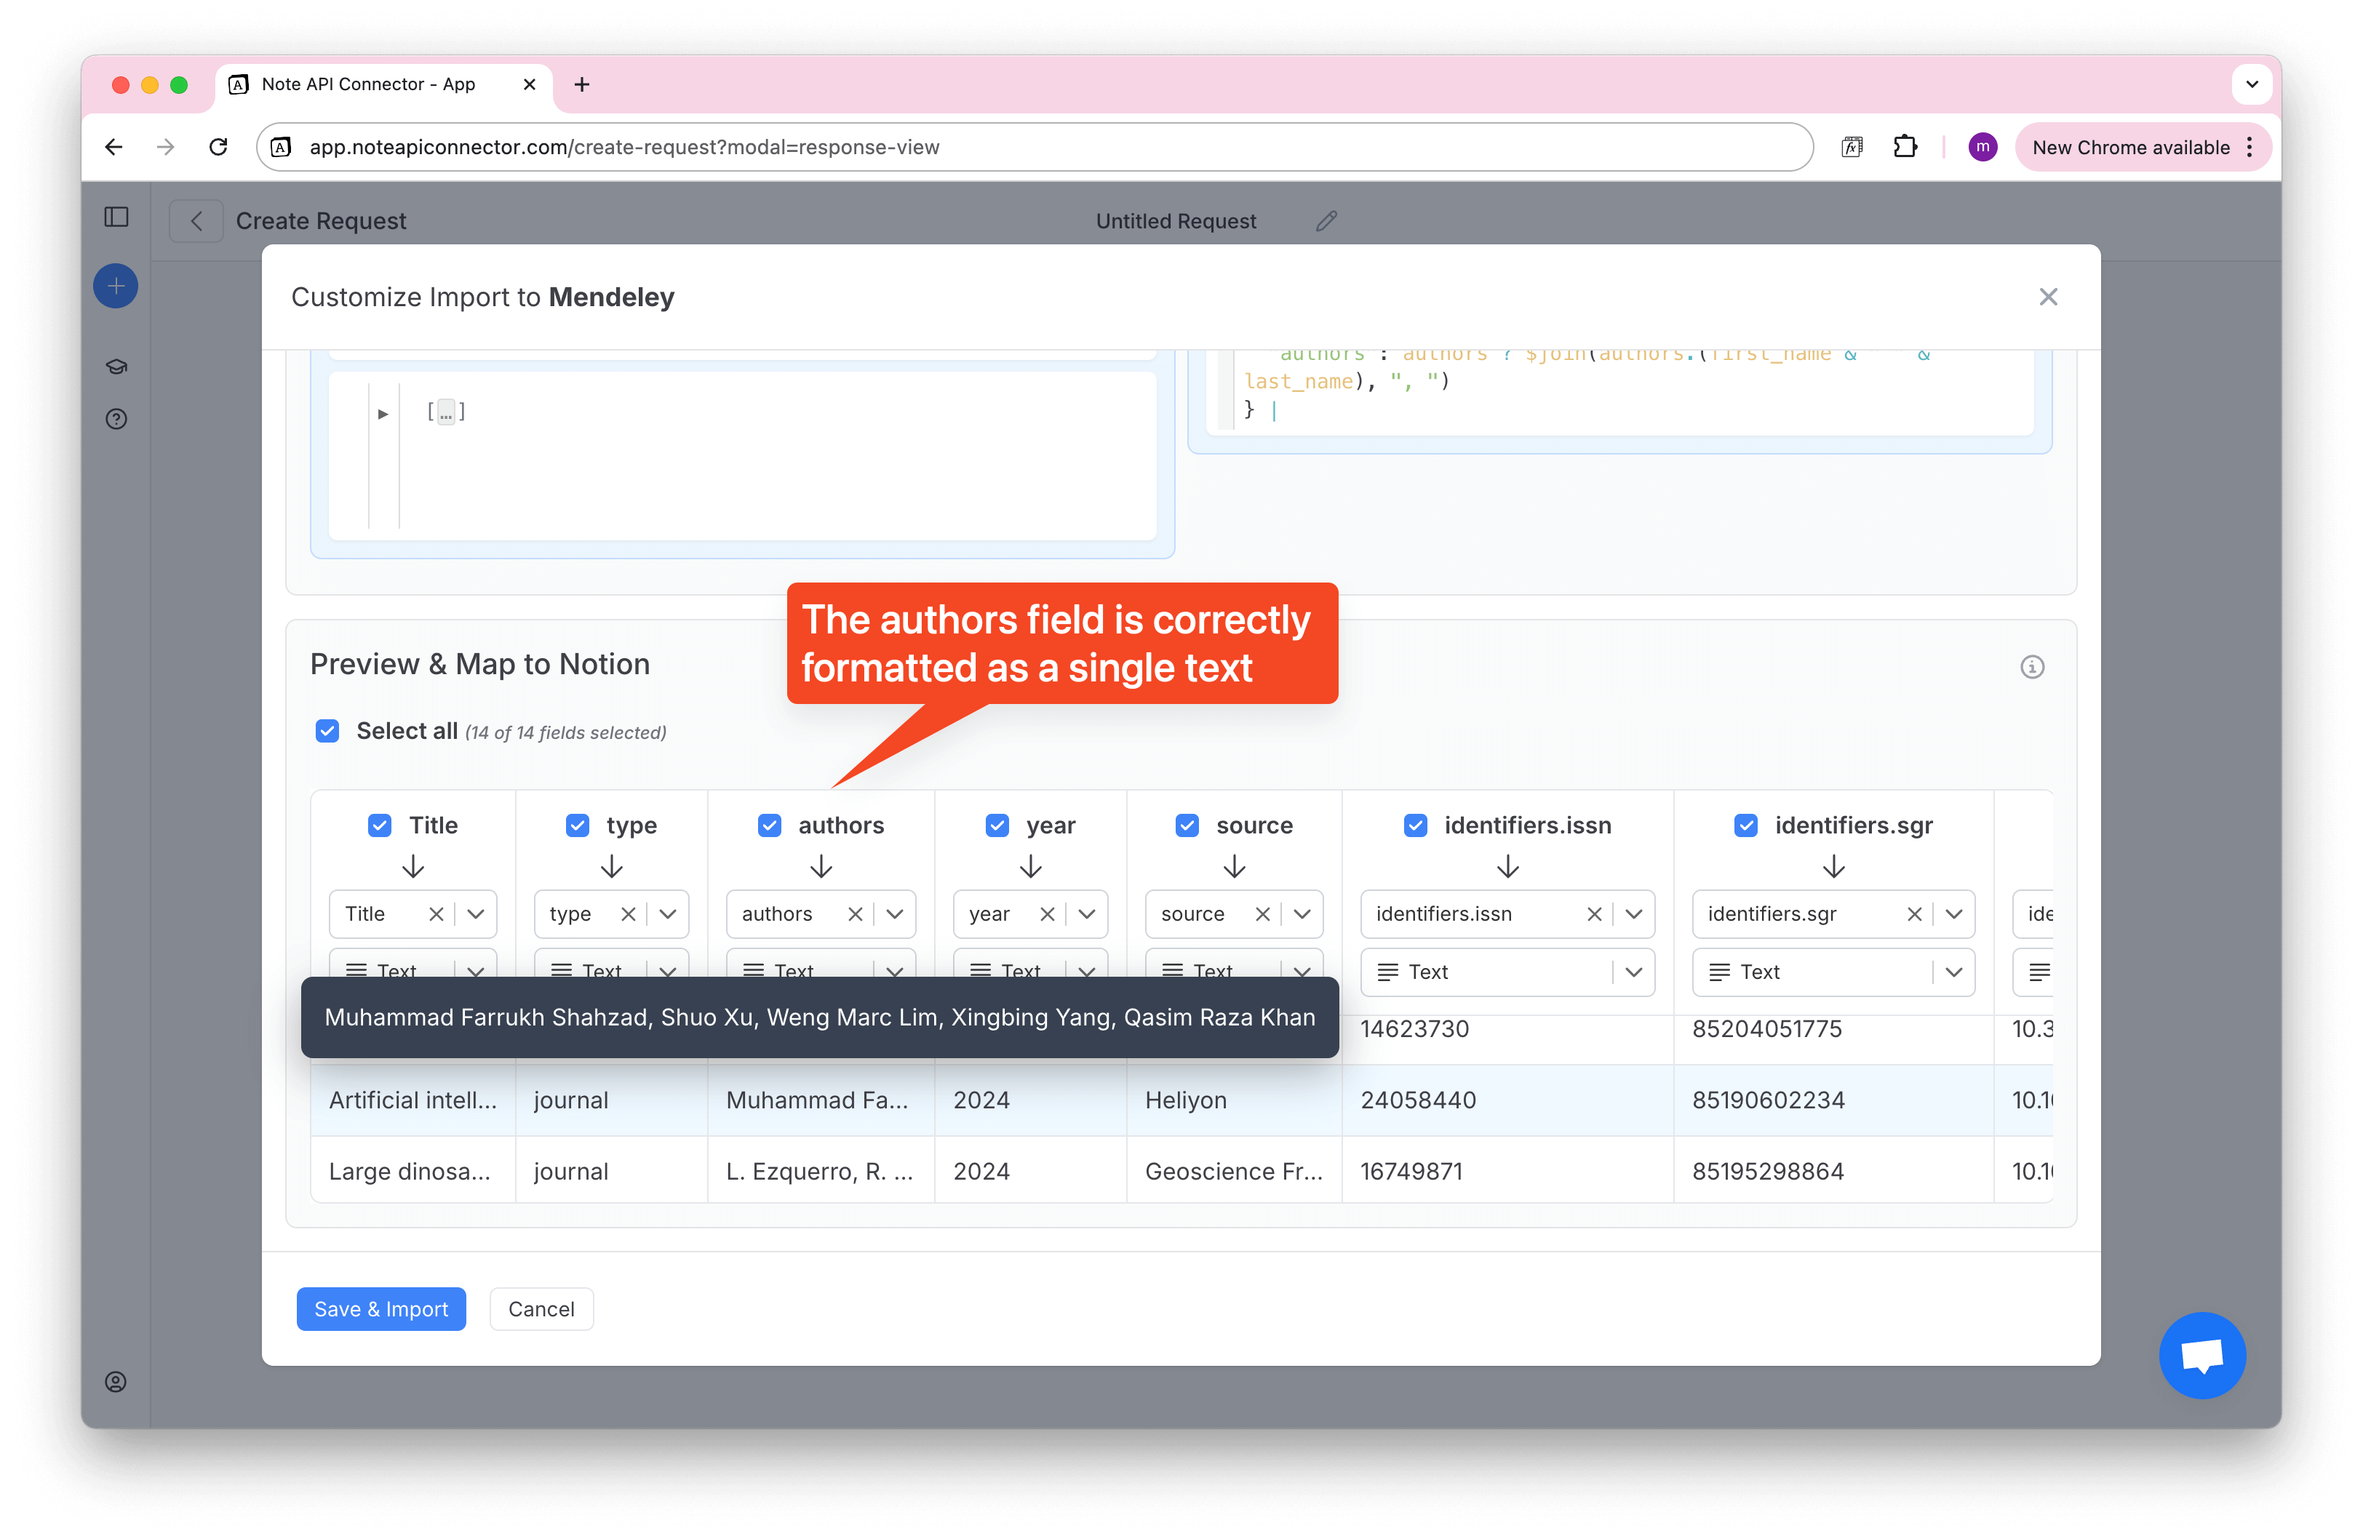Clear the source mapping field

[x=1262, y=914]
